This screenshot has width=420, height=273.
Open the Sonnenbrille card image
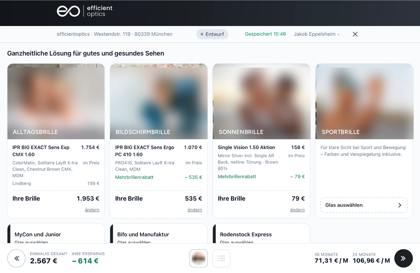pos(261,101)
